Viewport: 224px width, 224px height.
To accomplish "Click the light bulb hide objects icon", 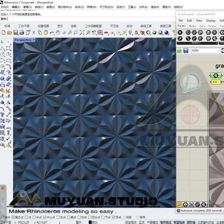I will [x=130, y=32].
